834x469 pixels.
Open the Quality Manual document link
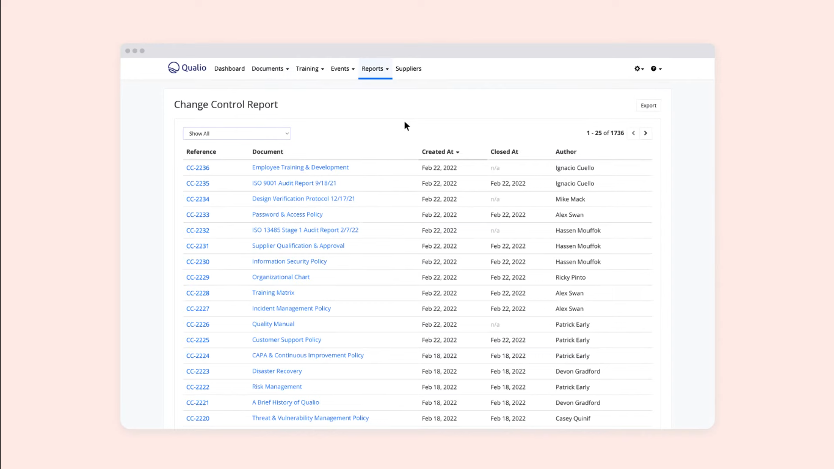click(x=273, y=324)
